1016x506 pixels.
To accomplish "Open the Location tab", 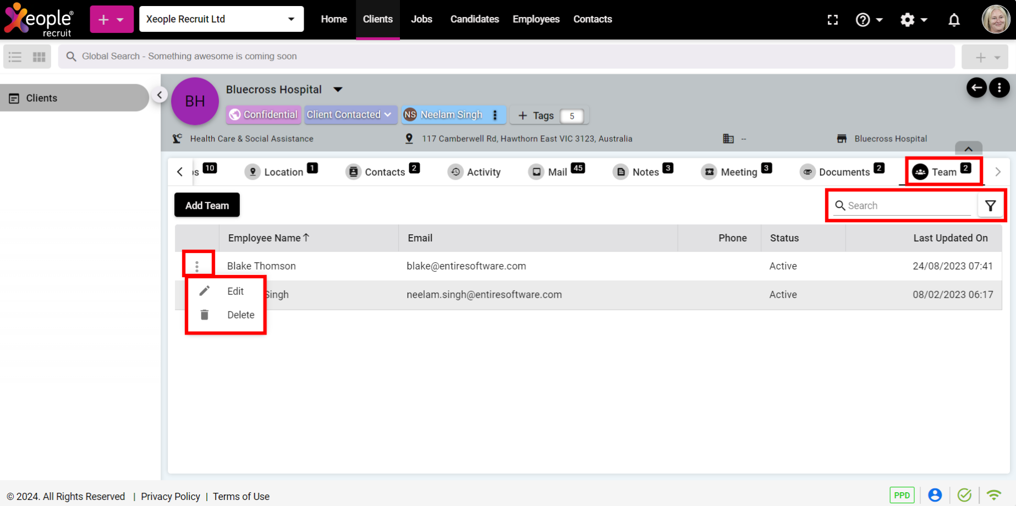I will (281, 172).
